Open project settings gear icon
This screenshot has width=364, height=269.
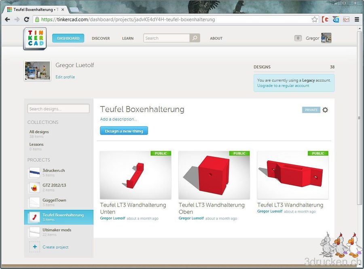[325, 110]
